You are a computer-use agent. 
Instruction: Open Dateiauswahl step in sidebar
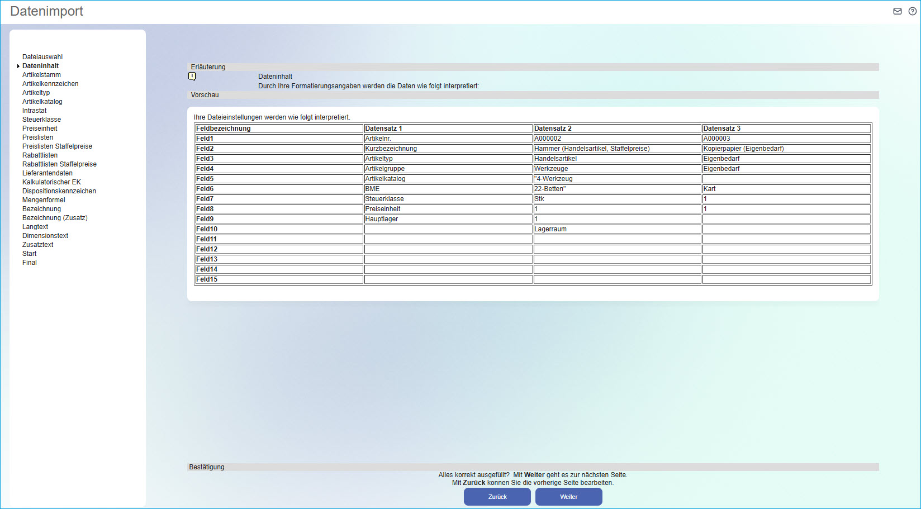pos(42,57)
